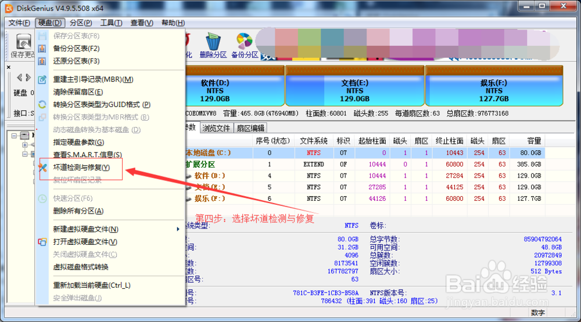Click the backup partition table icon in the menu
The width and height of the screenshot is (581, 322).
point(42,49)
